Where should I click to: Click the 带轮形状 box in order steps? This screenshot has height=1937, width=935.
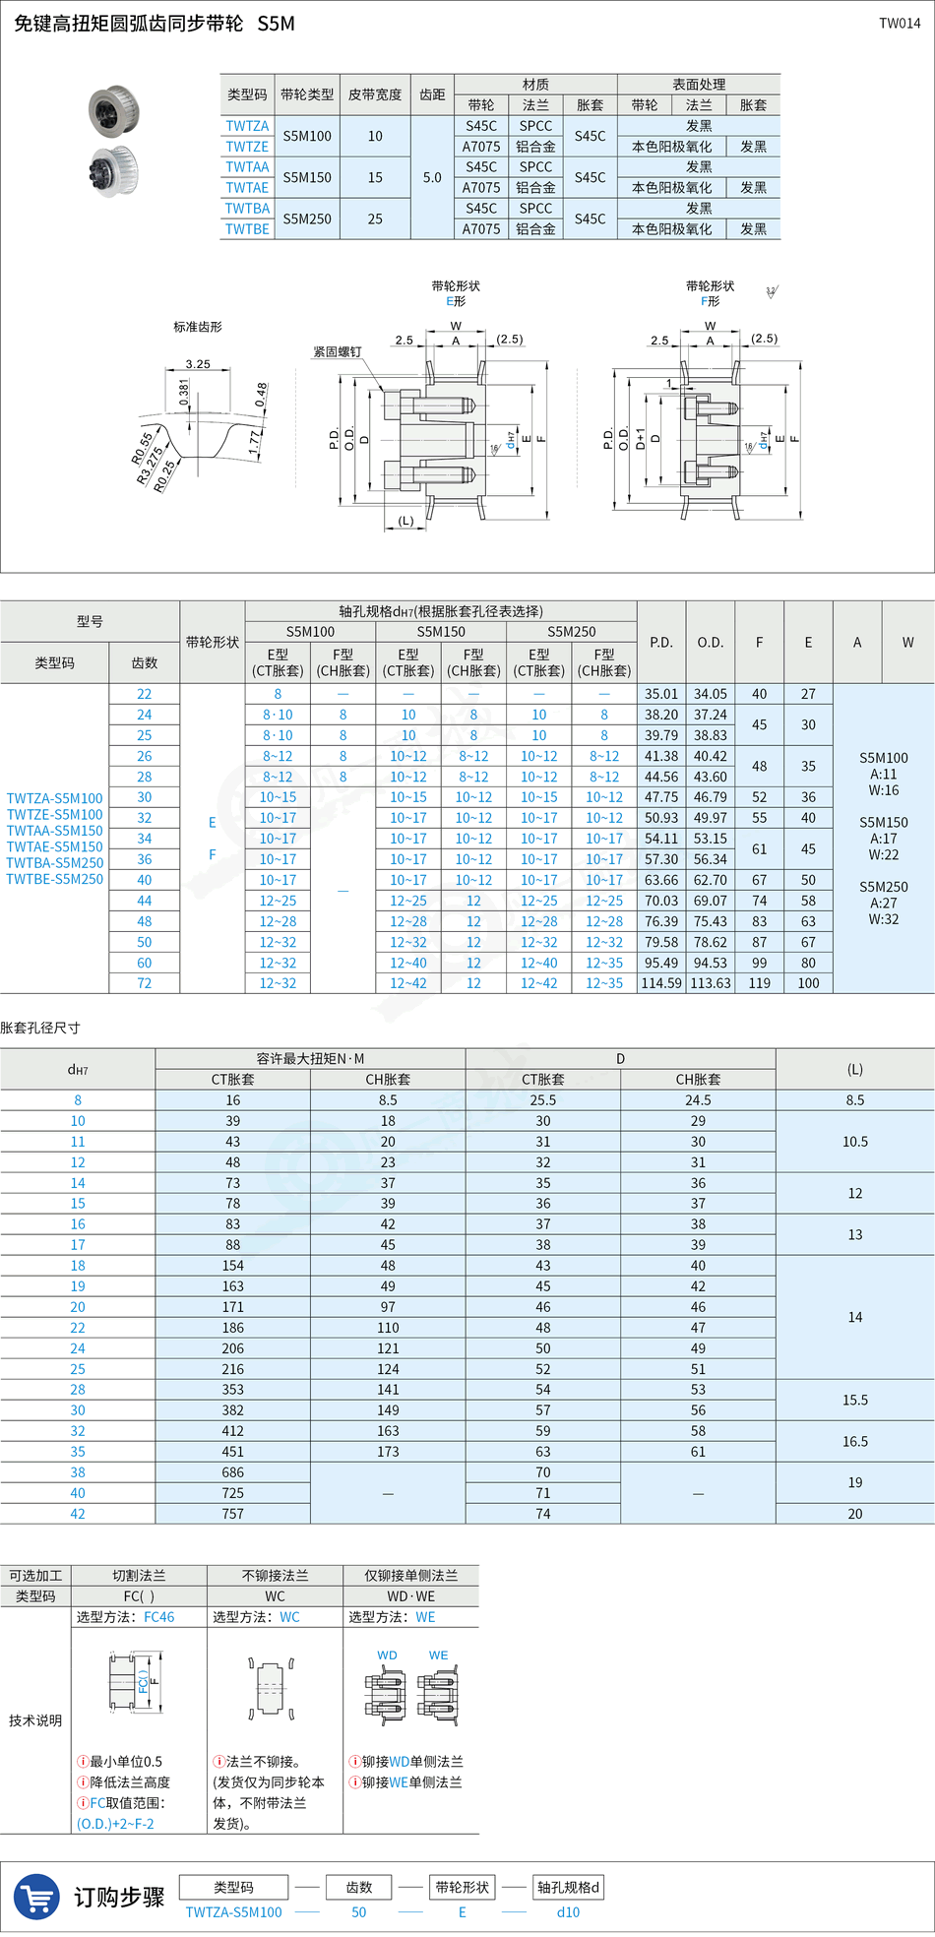click(462, 1887)
